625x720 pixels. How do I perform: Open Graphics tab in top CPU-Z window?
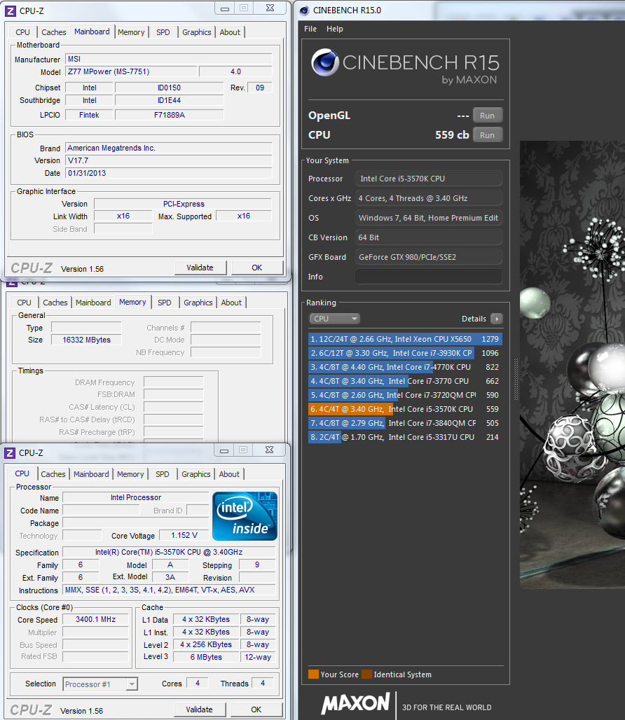pos(197,32)
